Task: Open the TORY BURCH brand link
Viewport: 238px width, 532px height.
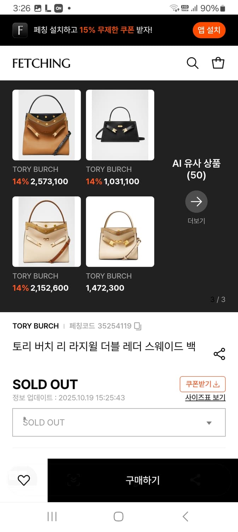Action: click(x=36, y=326)
